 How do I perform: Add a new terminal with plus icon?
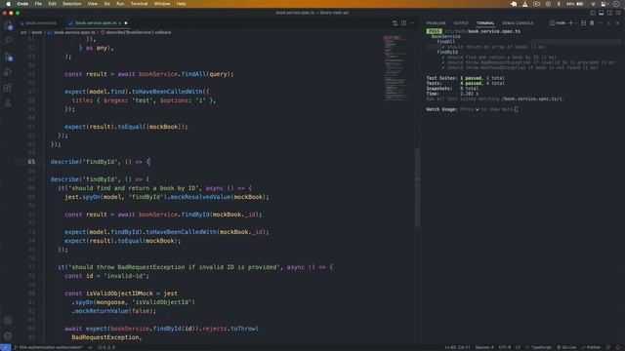pyautogui.click(x=570, y=23)
